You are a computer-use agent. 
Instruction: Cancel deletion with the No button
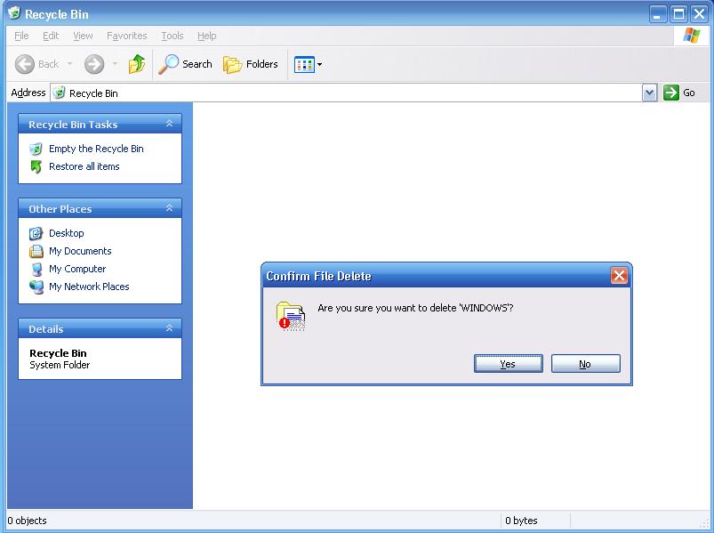[x=586, y=364]
